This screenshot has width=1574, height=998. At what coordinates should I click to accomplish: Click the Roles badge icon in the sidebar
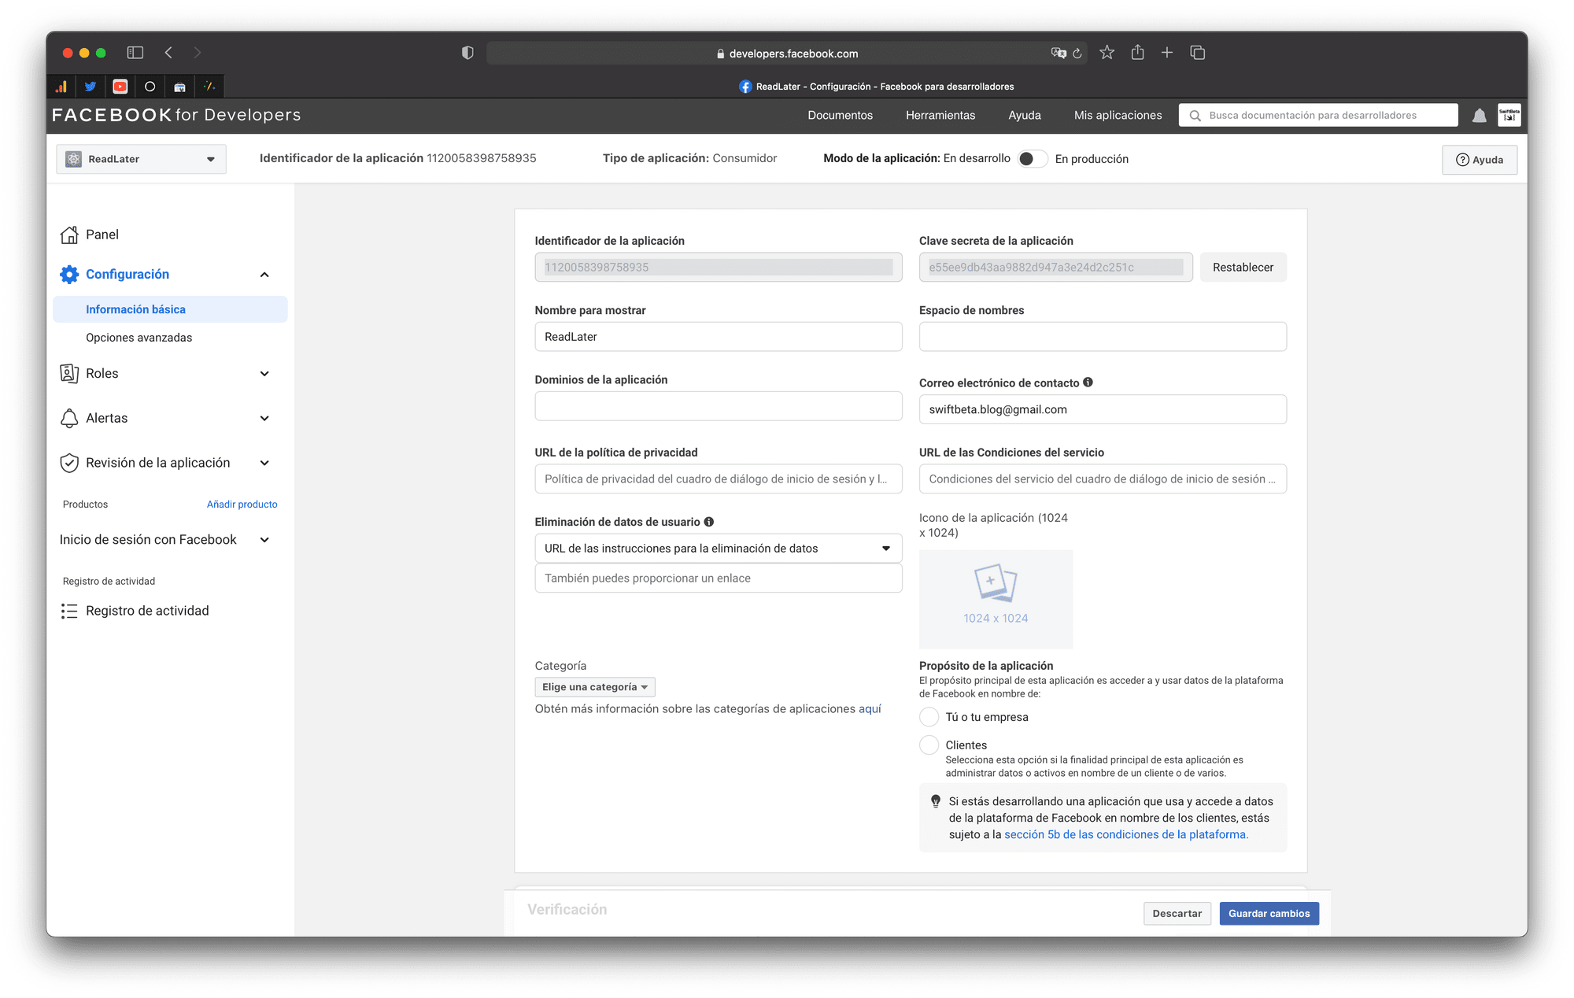[x=69, y=373]
